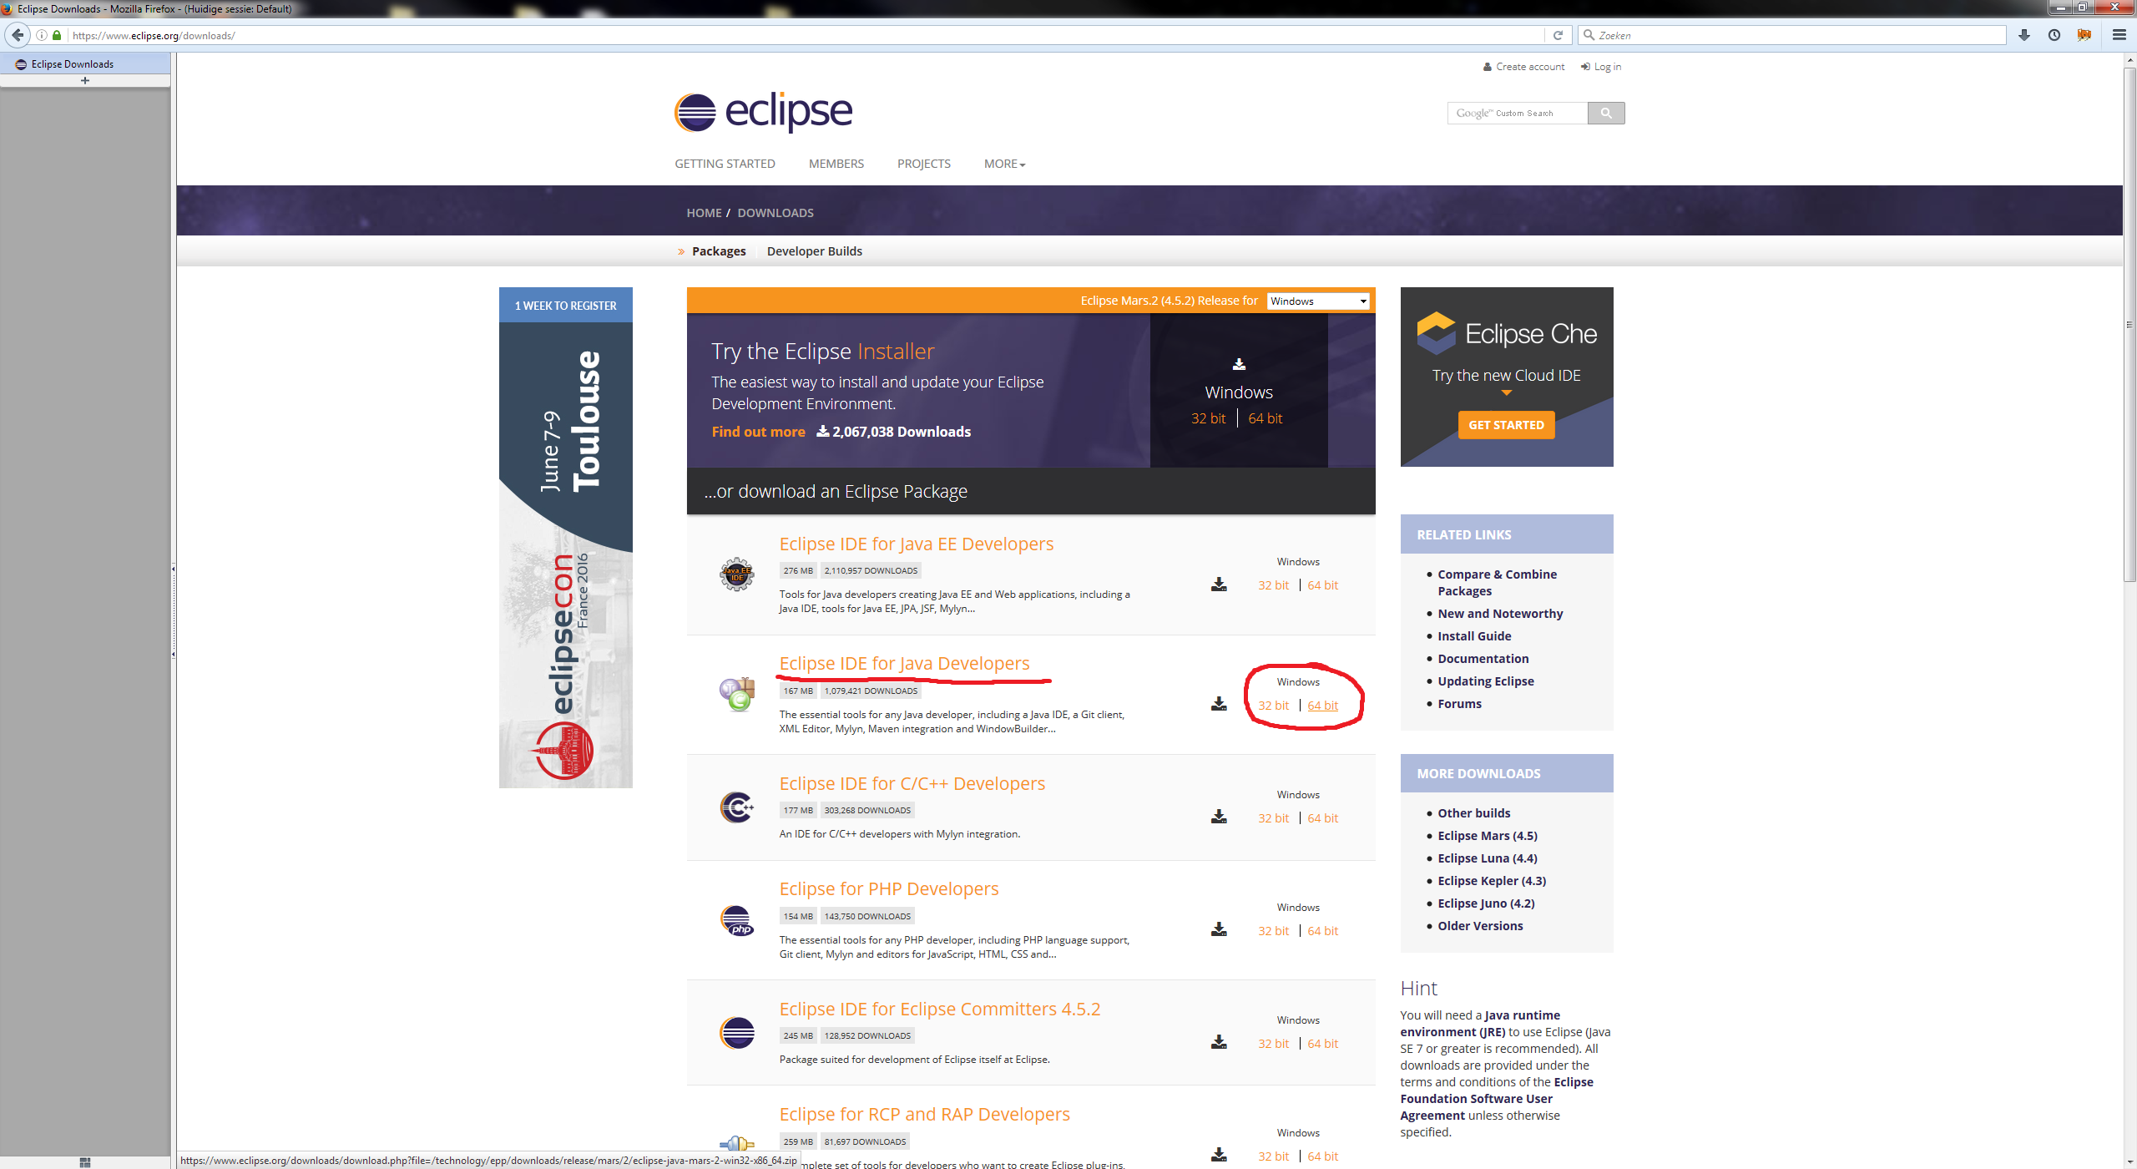
Task: Click the GET STARTED button for Eclipse Che
Action: (x=1506, y=425)
